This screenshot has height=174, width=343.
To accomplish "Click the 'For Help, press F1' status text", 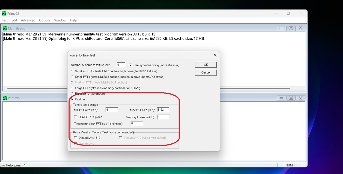I will point(13,165).
